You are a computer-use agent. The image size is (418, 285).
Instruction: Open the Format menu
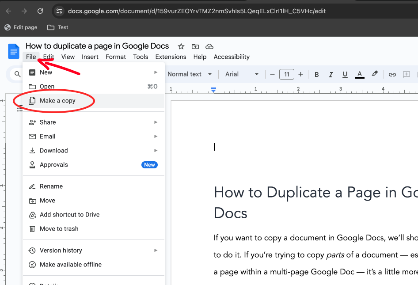tap(116, 57)
